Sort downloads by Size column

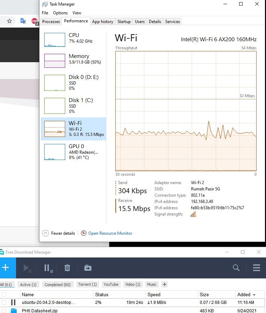[x=216, y=294]
